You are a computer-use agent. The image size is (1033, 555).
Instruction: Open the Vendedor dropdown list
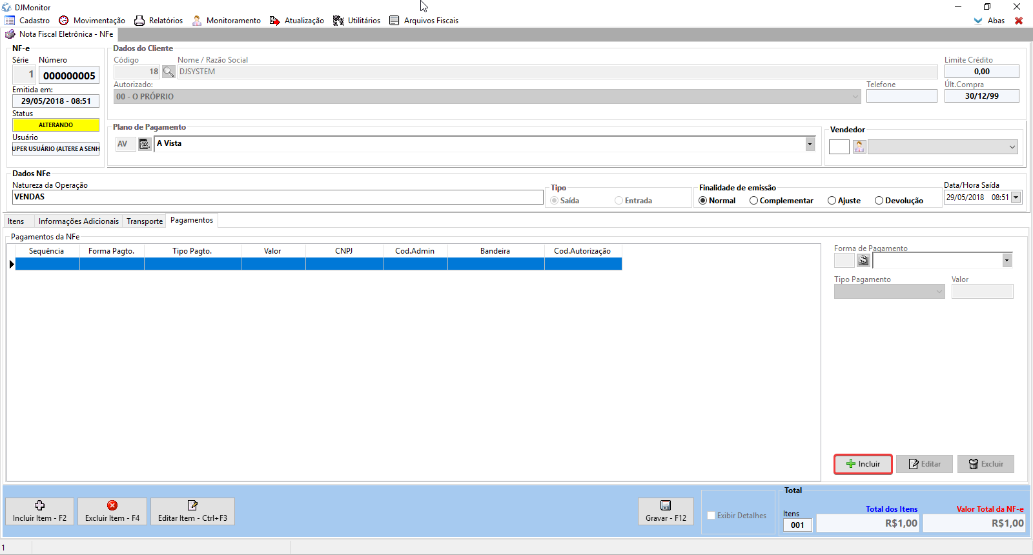click(1012, 147)
